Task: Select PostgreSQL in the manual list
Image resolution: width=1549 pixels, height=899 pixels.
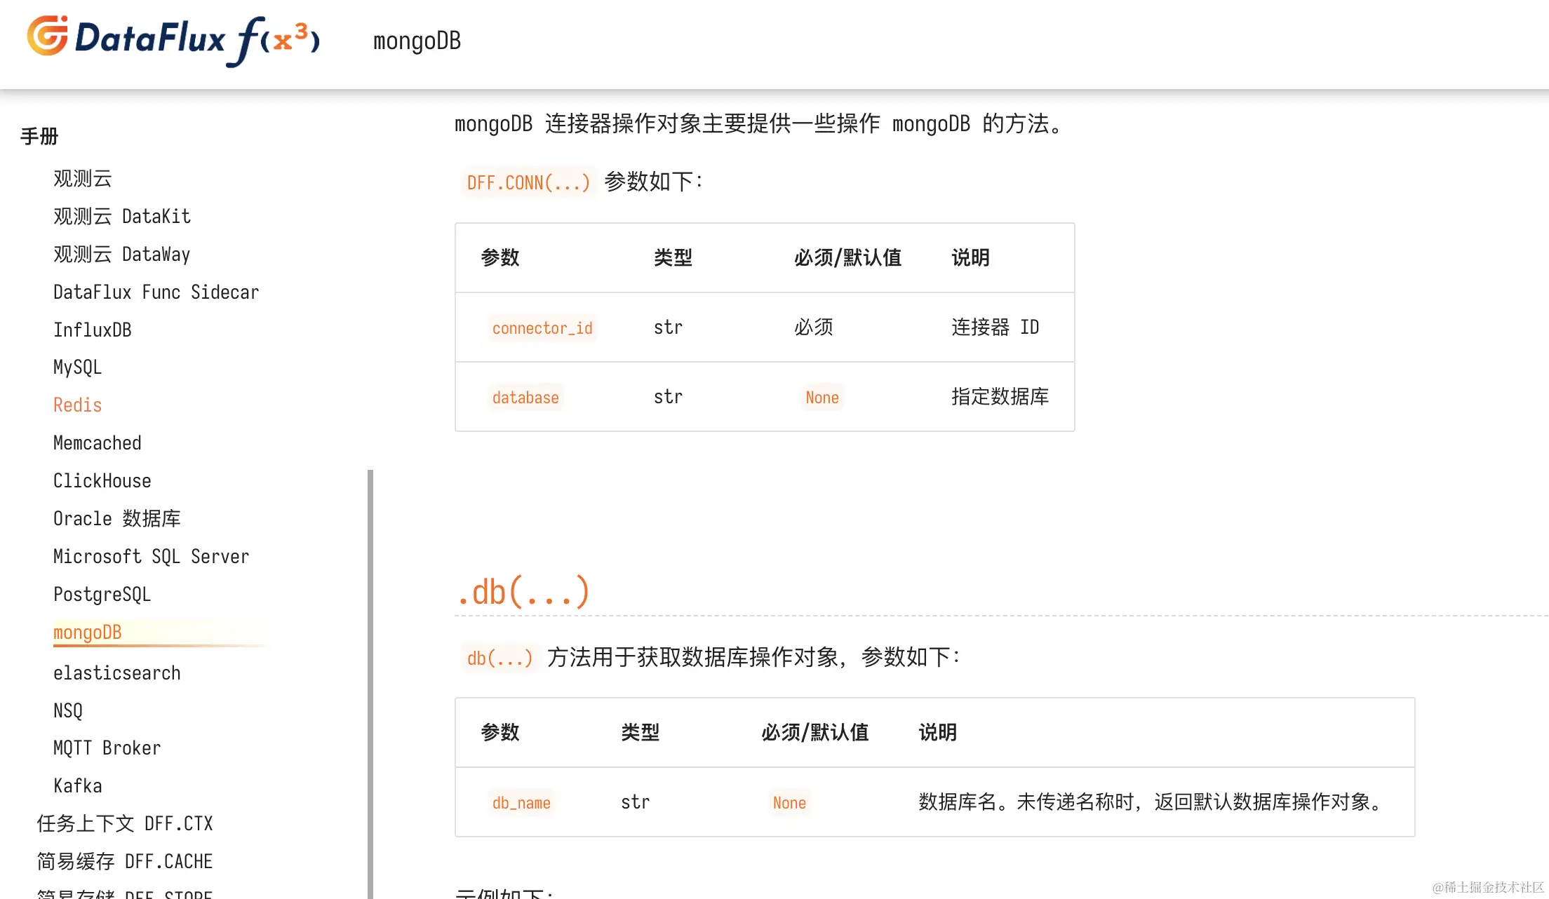Action: click(x=102, y=594)
